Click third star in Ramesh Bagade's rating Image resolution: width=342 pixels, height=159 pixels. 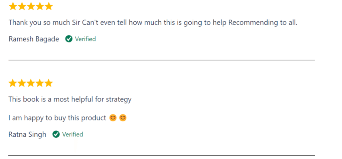tap(31, 6)
